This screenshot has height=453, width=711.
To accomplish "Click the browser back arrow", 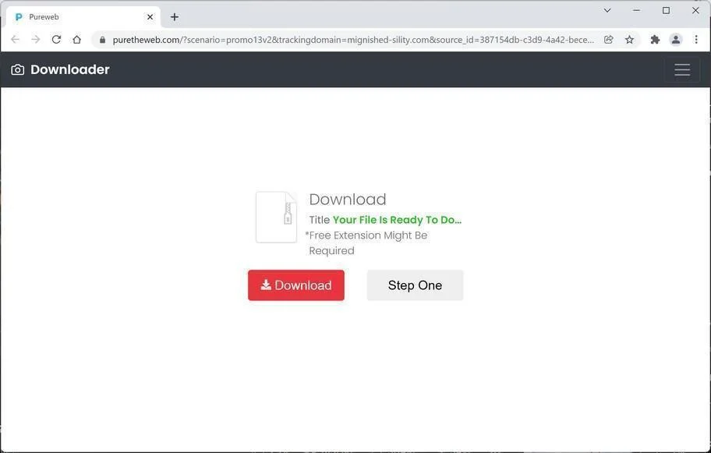I will tap(15, 40).
